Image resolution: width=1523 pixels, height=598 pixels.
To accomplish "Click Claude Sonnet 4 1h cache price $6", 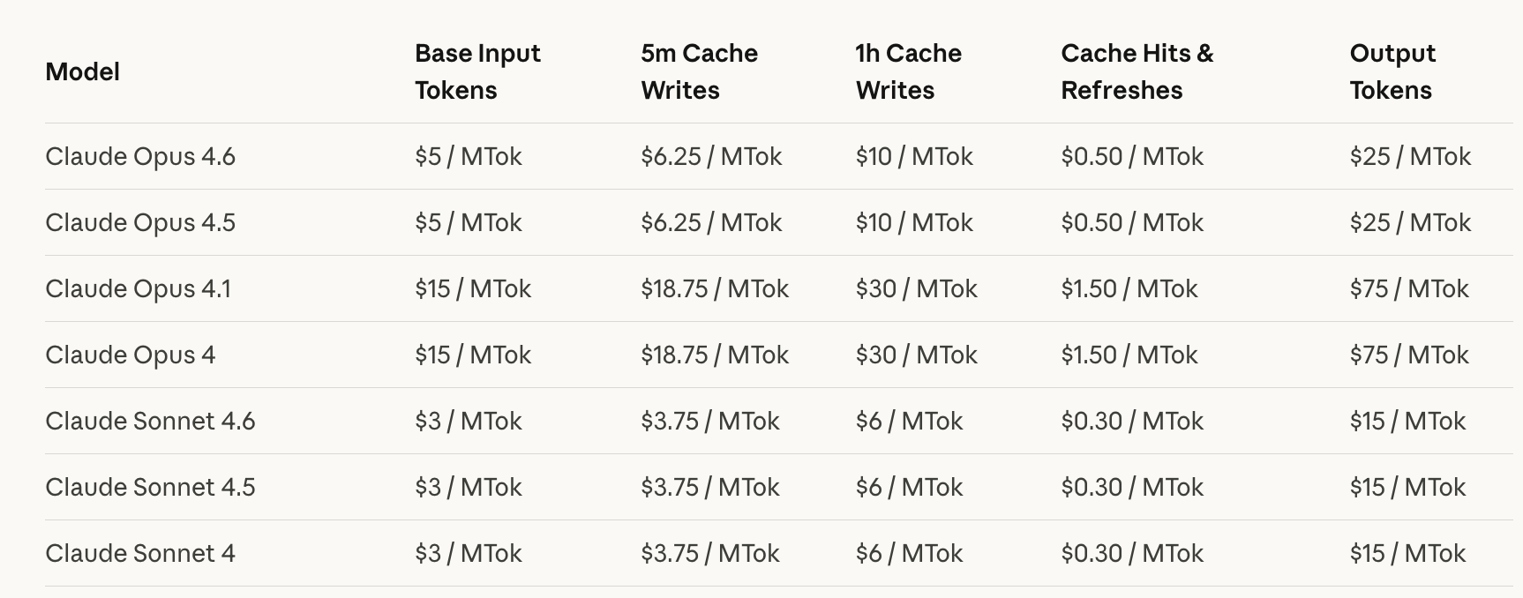I will click(x=909, y=553).
